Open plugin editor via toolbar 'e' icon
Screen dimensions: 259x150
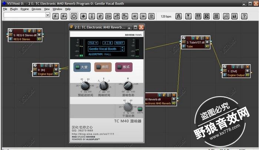click(x=100, y=16)
